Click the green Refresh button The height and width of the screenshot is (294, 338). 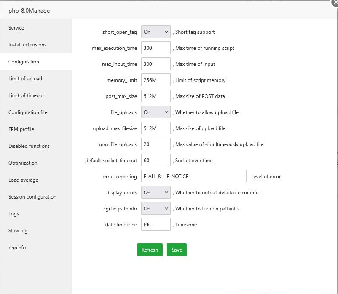click(150, 250)
